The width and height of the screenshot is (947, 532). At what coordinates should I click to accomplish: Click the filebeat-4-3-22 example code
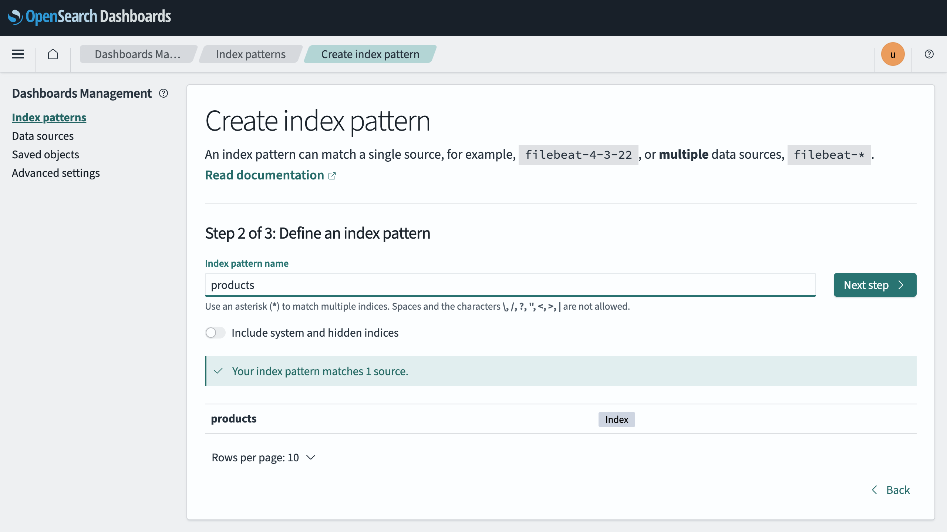pyautogui.click(x=578, y=155)
